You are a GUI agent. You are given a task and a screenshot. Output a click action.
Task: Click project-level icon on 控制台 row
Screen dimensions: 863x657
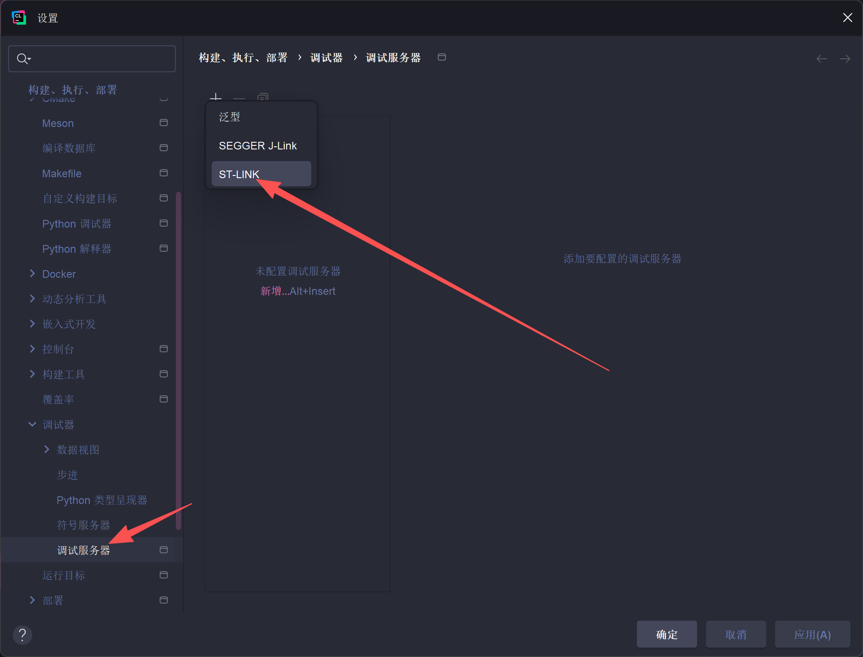(x=164, y=349)
